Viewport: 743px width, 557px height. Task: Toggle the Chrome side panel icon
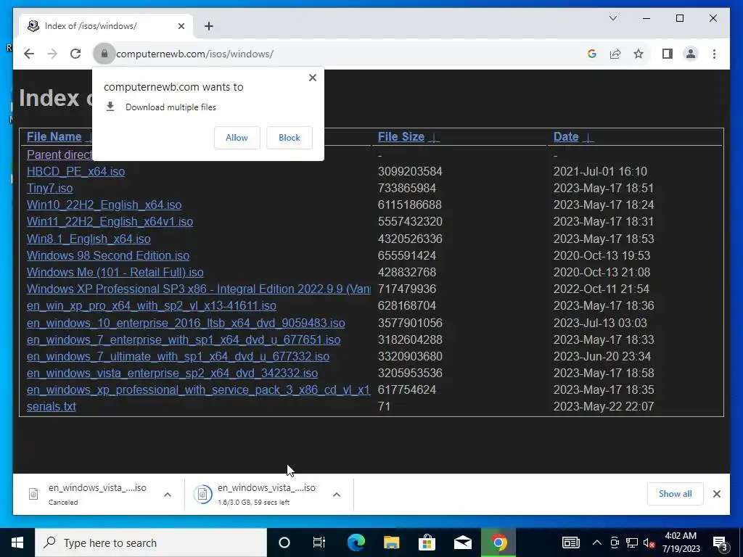(x=668, y=54)
